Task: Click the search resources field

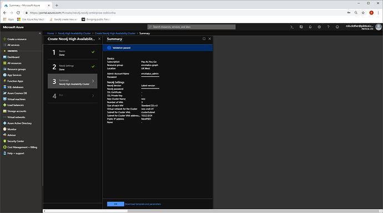Action: (191, 27)
